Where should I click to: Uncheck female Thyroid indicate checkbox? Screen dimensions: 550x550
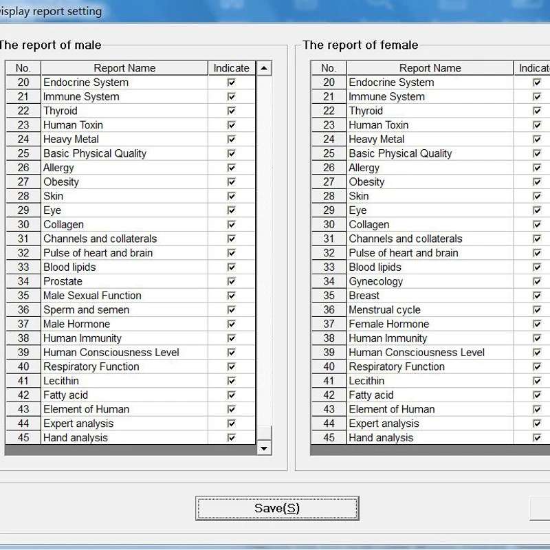pyautogui.click(x=536, y=111)
